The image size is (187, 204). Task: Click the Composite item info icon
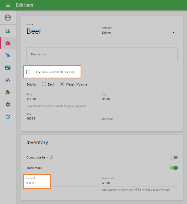click(x=51, y=157)
